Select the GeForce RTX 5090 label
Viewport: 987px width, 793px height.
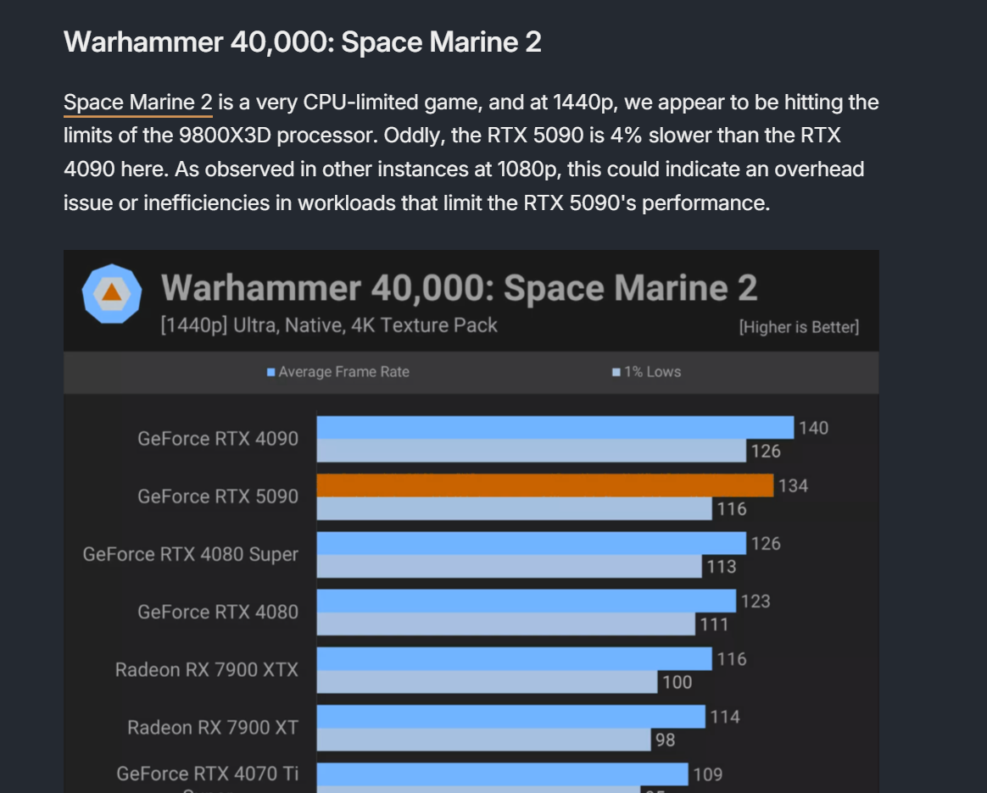click(x=218, y=496)
